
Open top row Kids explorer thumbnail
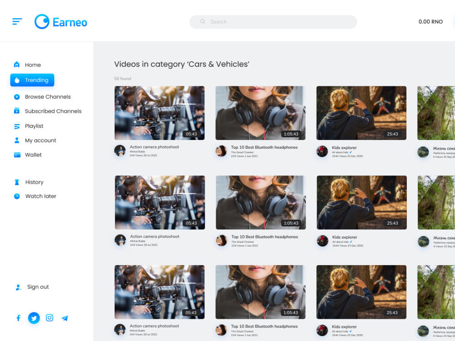tap(361, 113)
